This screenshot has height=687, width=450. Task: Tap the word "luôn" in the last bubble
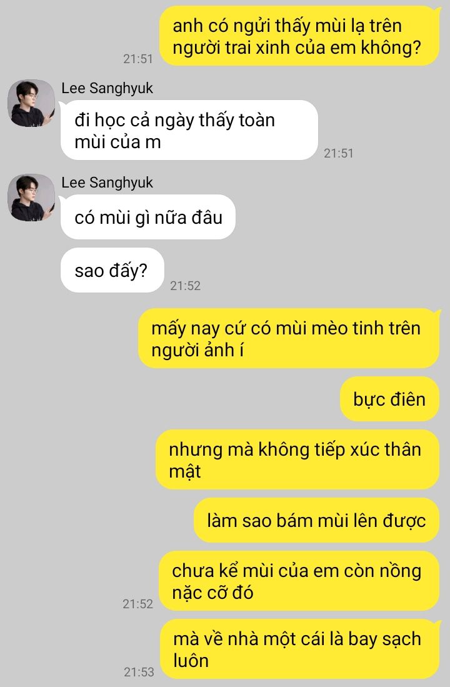(x=191, y=660)
